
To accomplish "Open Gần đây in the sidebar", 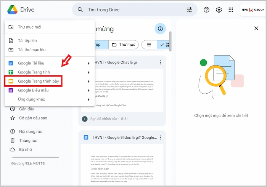I will coord(27,109).
